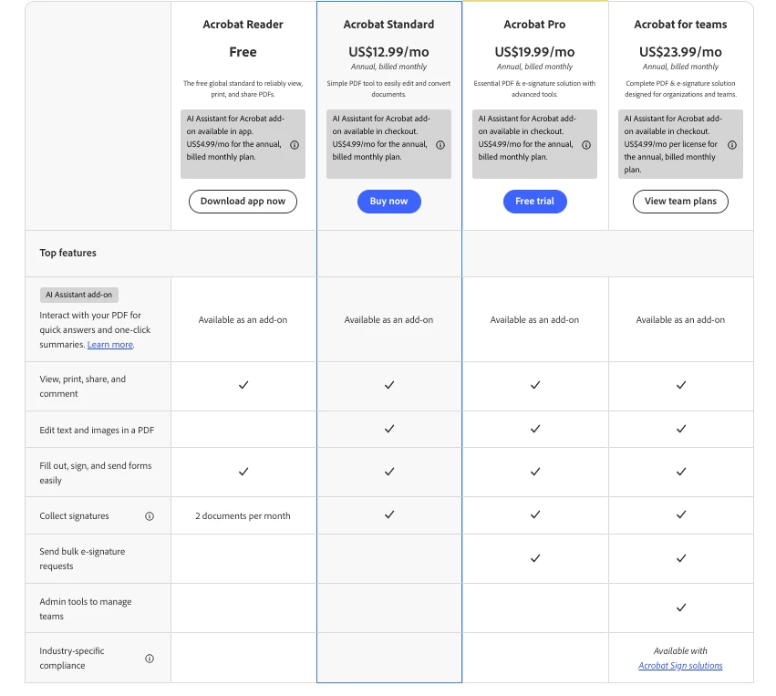The image size is (776, 696).
Task: Select the Acrobat Reader plan heading
Action: [243, 25]
